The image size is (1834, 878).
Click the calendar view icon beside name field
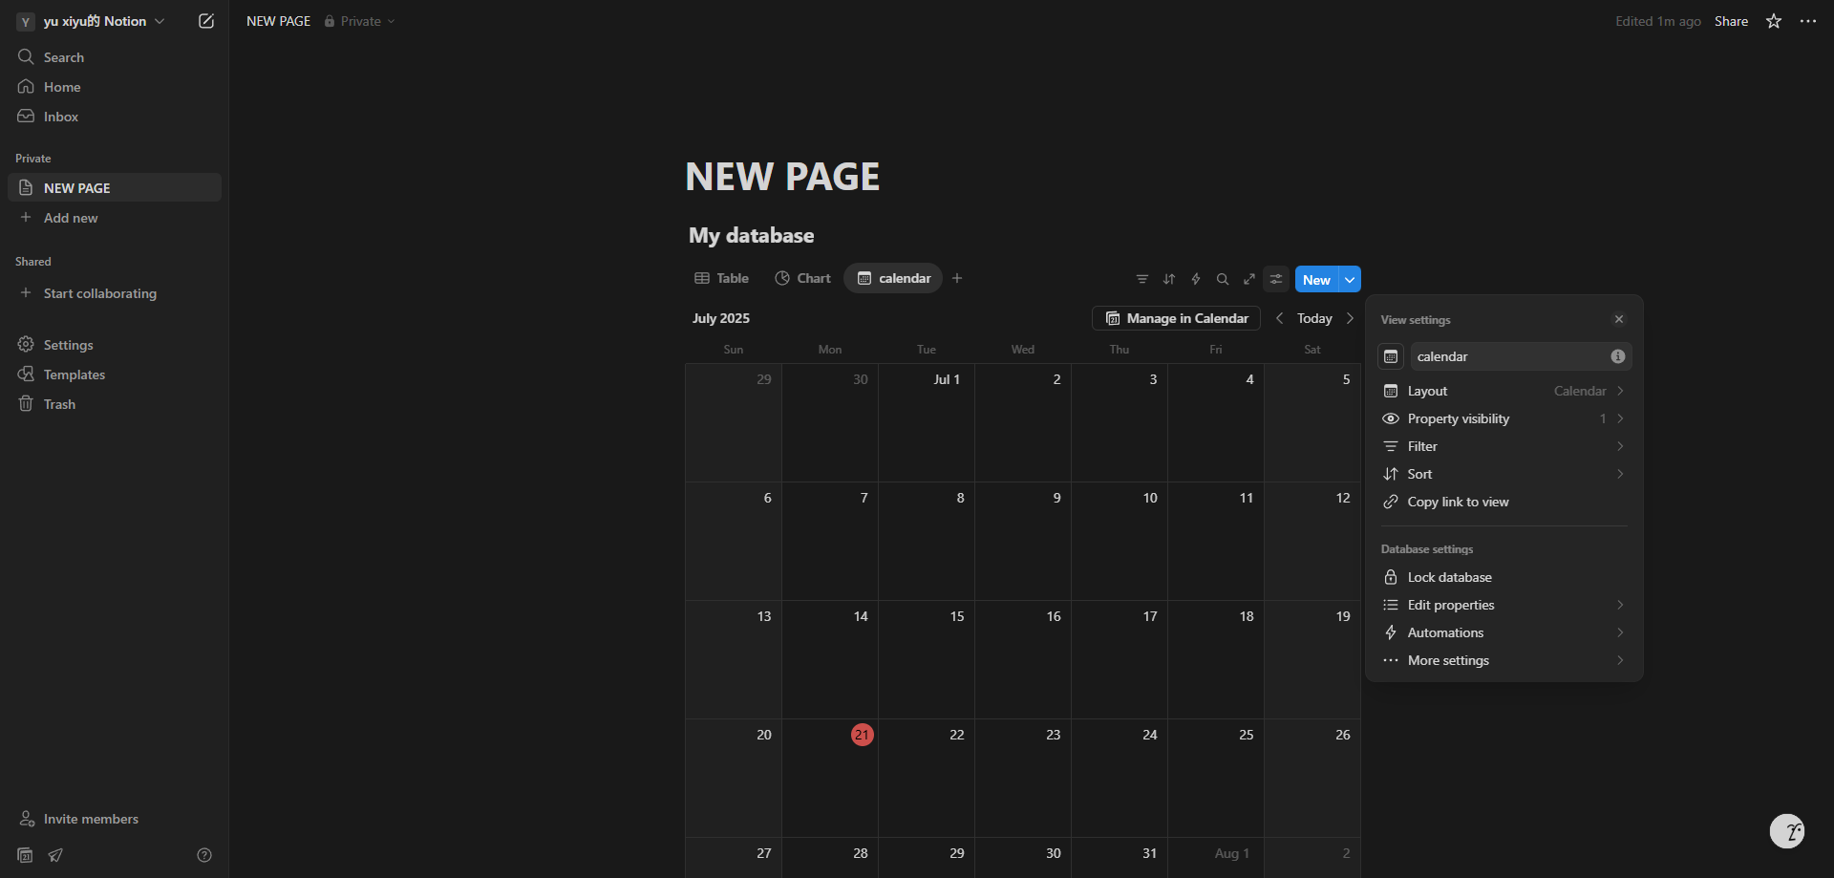click(x=1391, y=356)
